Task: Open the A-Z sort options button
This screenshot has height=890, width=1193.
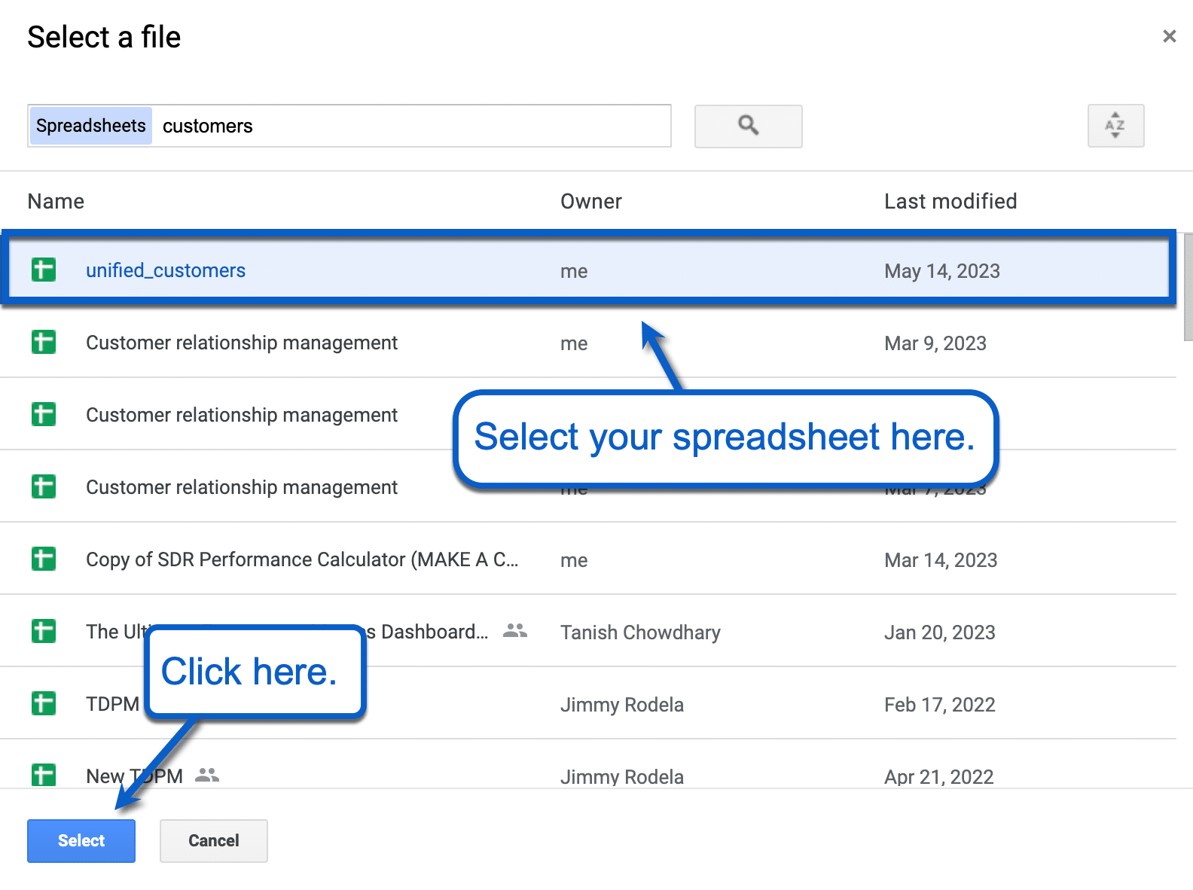Action: click(x=1115, y=126)
